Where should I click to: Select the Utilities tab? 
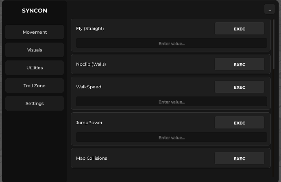point(35,68)
